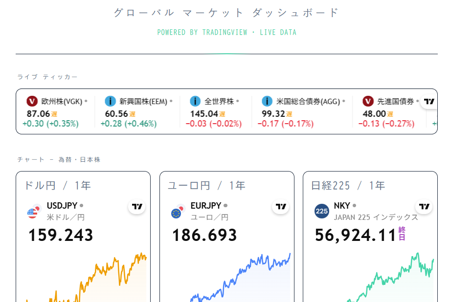Screen dimensions: 450x302
Task: Open the 欧州株(VGK) ticker symbol
Action: point(62,102)
